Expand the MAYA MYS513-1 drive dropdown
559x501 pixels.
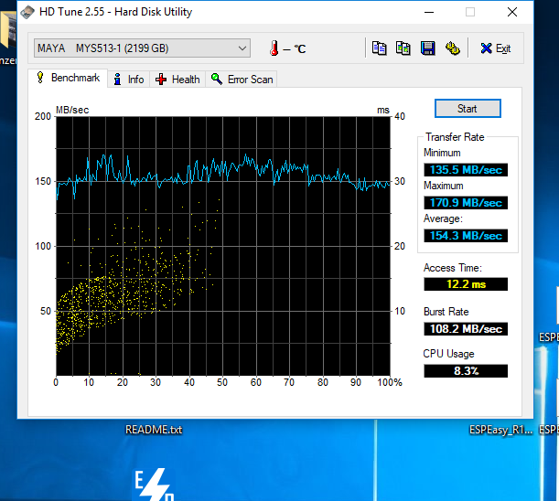point(242,48)
